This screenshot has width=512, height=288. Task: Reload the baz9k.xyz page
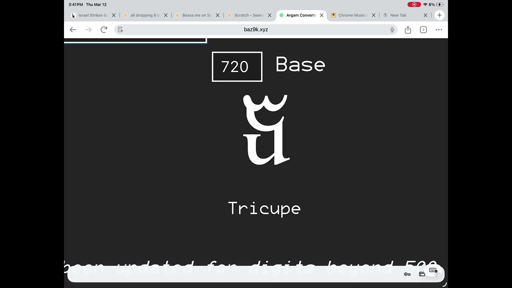pyautogui.click(x=104, y=30)
